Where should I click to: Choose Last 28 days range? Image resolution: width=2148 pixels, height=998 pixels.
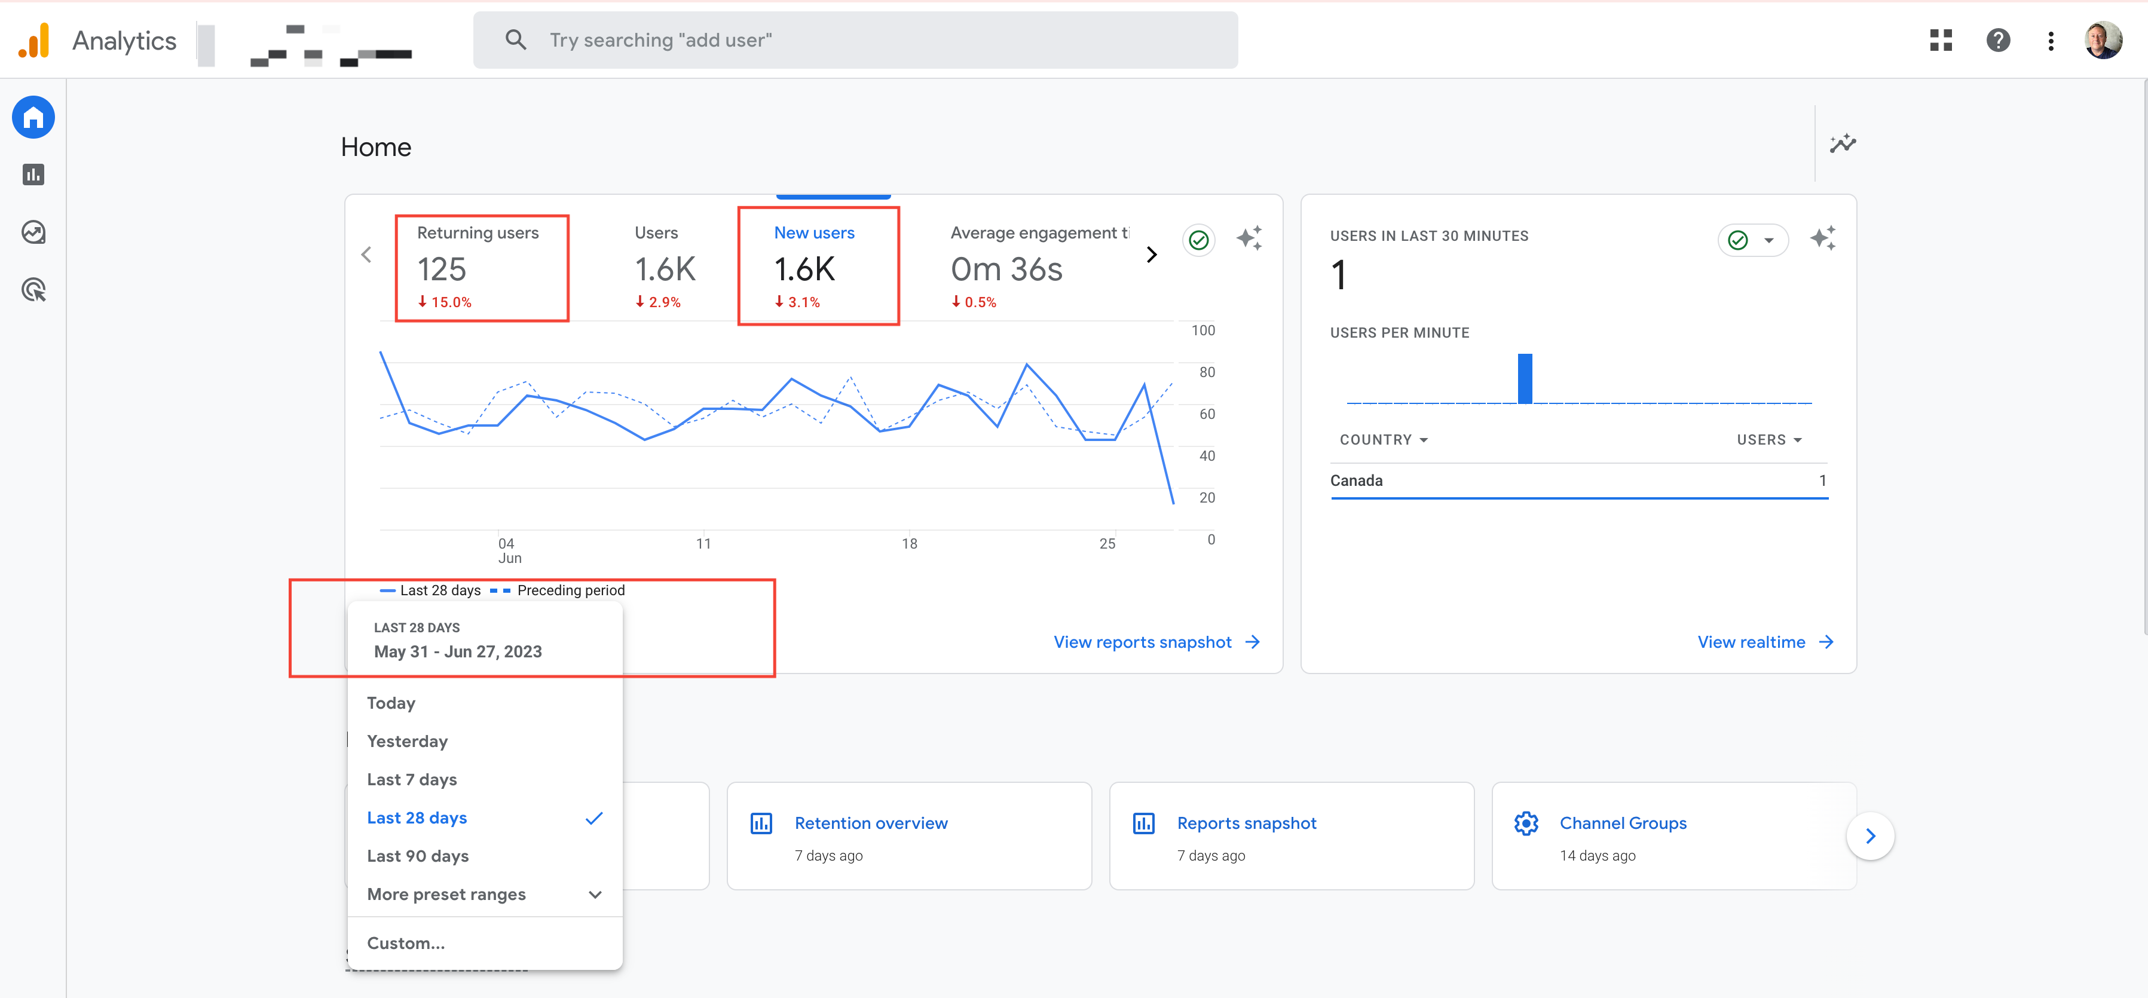[485, 818]
